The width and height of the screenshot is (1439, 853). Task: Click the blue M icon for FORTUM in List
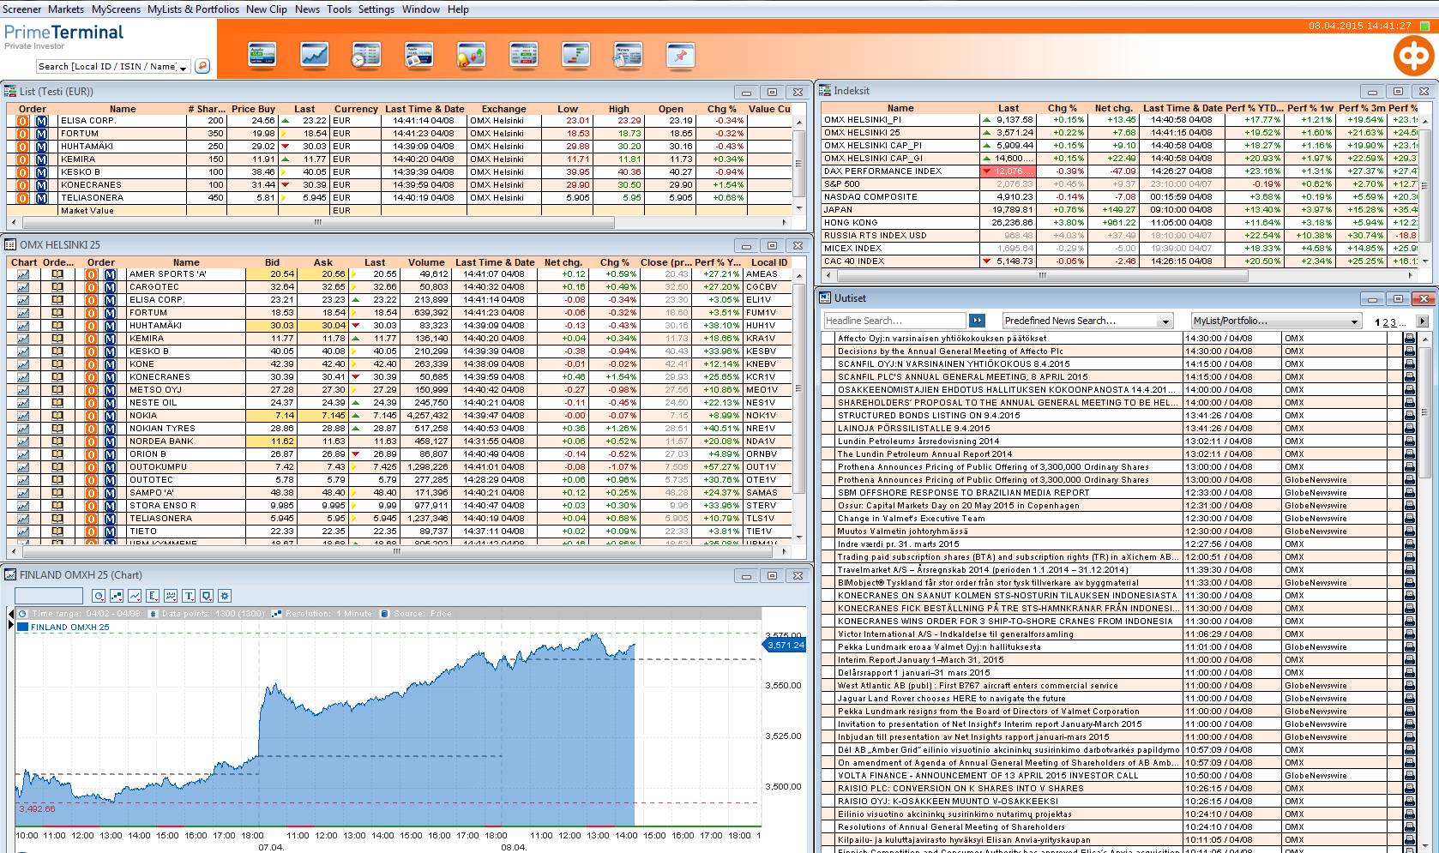pos(41,134)
